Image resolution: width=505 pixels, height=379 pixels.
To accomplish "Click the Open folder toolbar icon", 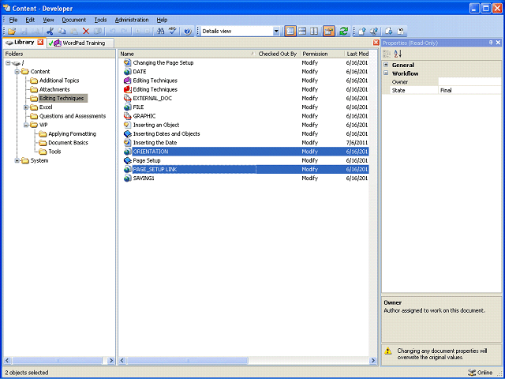I will coord(12,32).
